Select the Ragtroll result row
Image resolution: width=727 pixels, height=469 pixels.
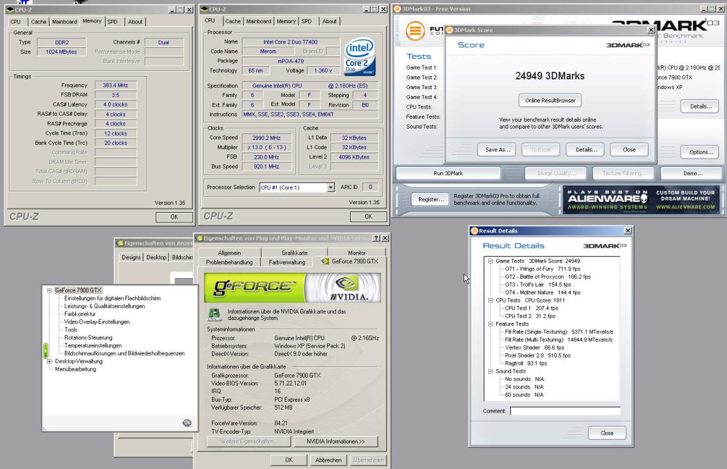click(526, 364)
